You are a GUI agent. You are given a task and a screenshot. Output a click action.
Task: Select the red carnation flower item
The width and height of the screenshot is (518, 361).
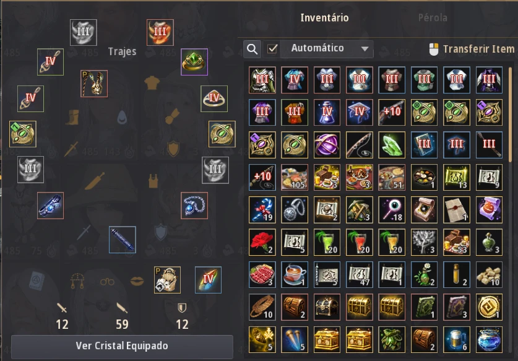point(262,242)
